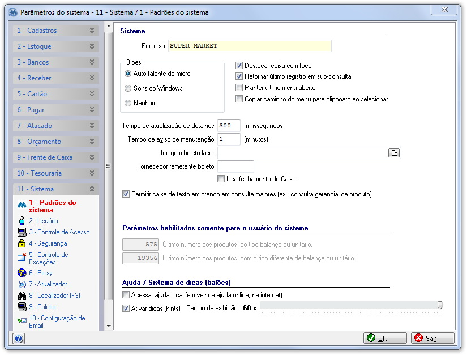
Task: Click sidebar scrollbar up arrow
Action: (109, 26)
